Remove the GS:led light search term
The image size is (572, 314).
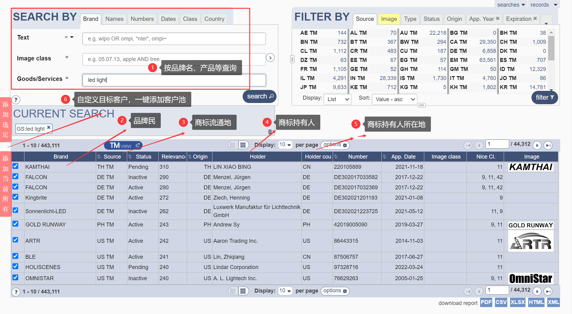tap(49, 128)
